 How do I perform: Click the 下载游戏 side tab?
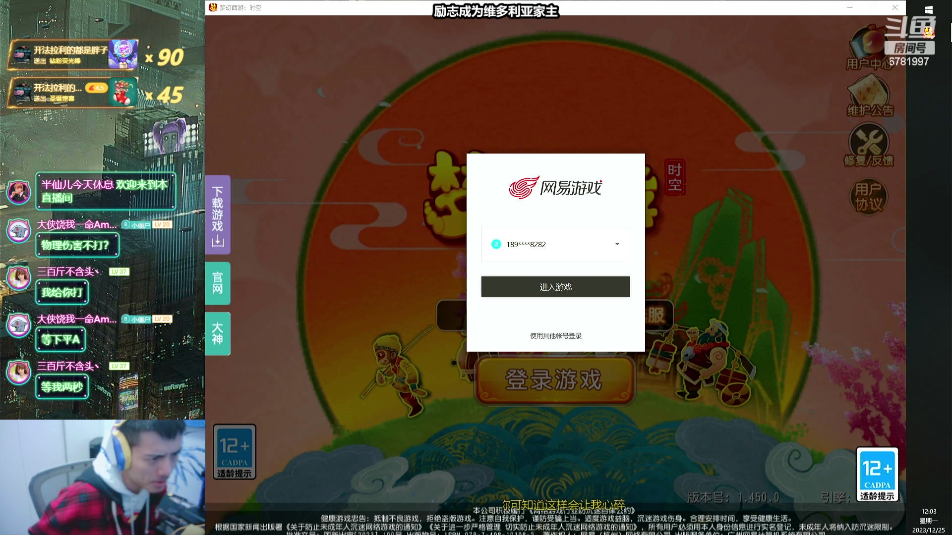coord(218,215)
